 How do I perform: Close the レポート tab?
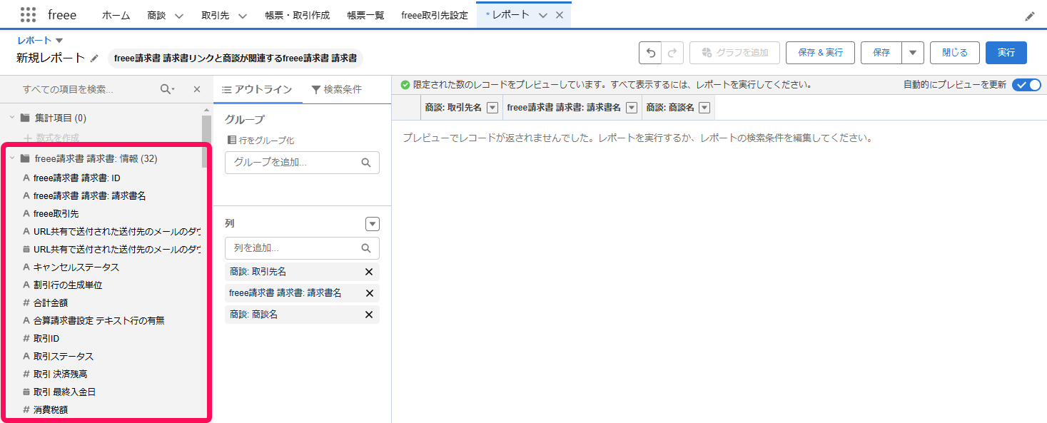click(x=560, y=15)
